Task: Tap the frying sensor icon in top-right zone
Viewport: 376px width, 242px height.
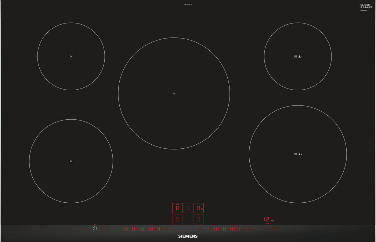Action: [x=301, y=57]
